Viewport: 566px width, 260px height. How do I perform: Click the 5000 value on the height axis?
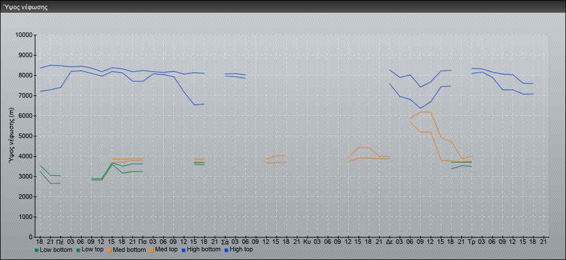pyautogui.click(x=25, y=136)
